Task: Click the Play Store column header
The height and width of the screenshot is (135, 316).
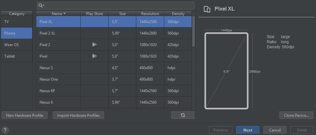Action: click(95, 14)
